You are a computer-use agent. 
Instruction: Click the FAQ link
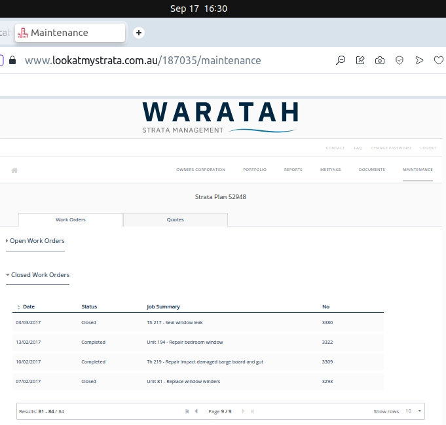click(x=358, y=148)
